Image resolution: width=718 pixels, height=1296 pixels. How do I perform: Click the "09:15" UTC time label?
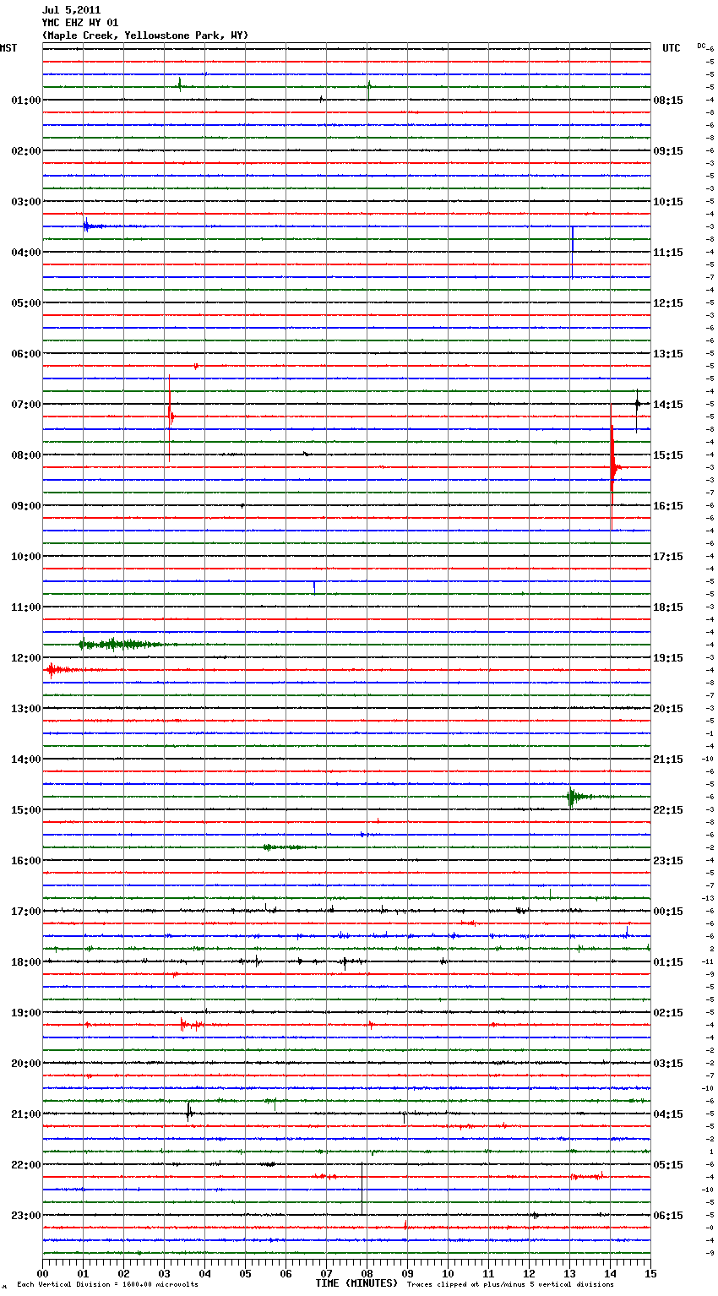[668, 151]
